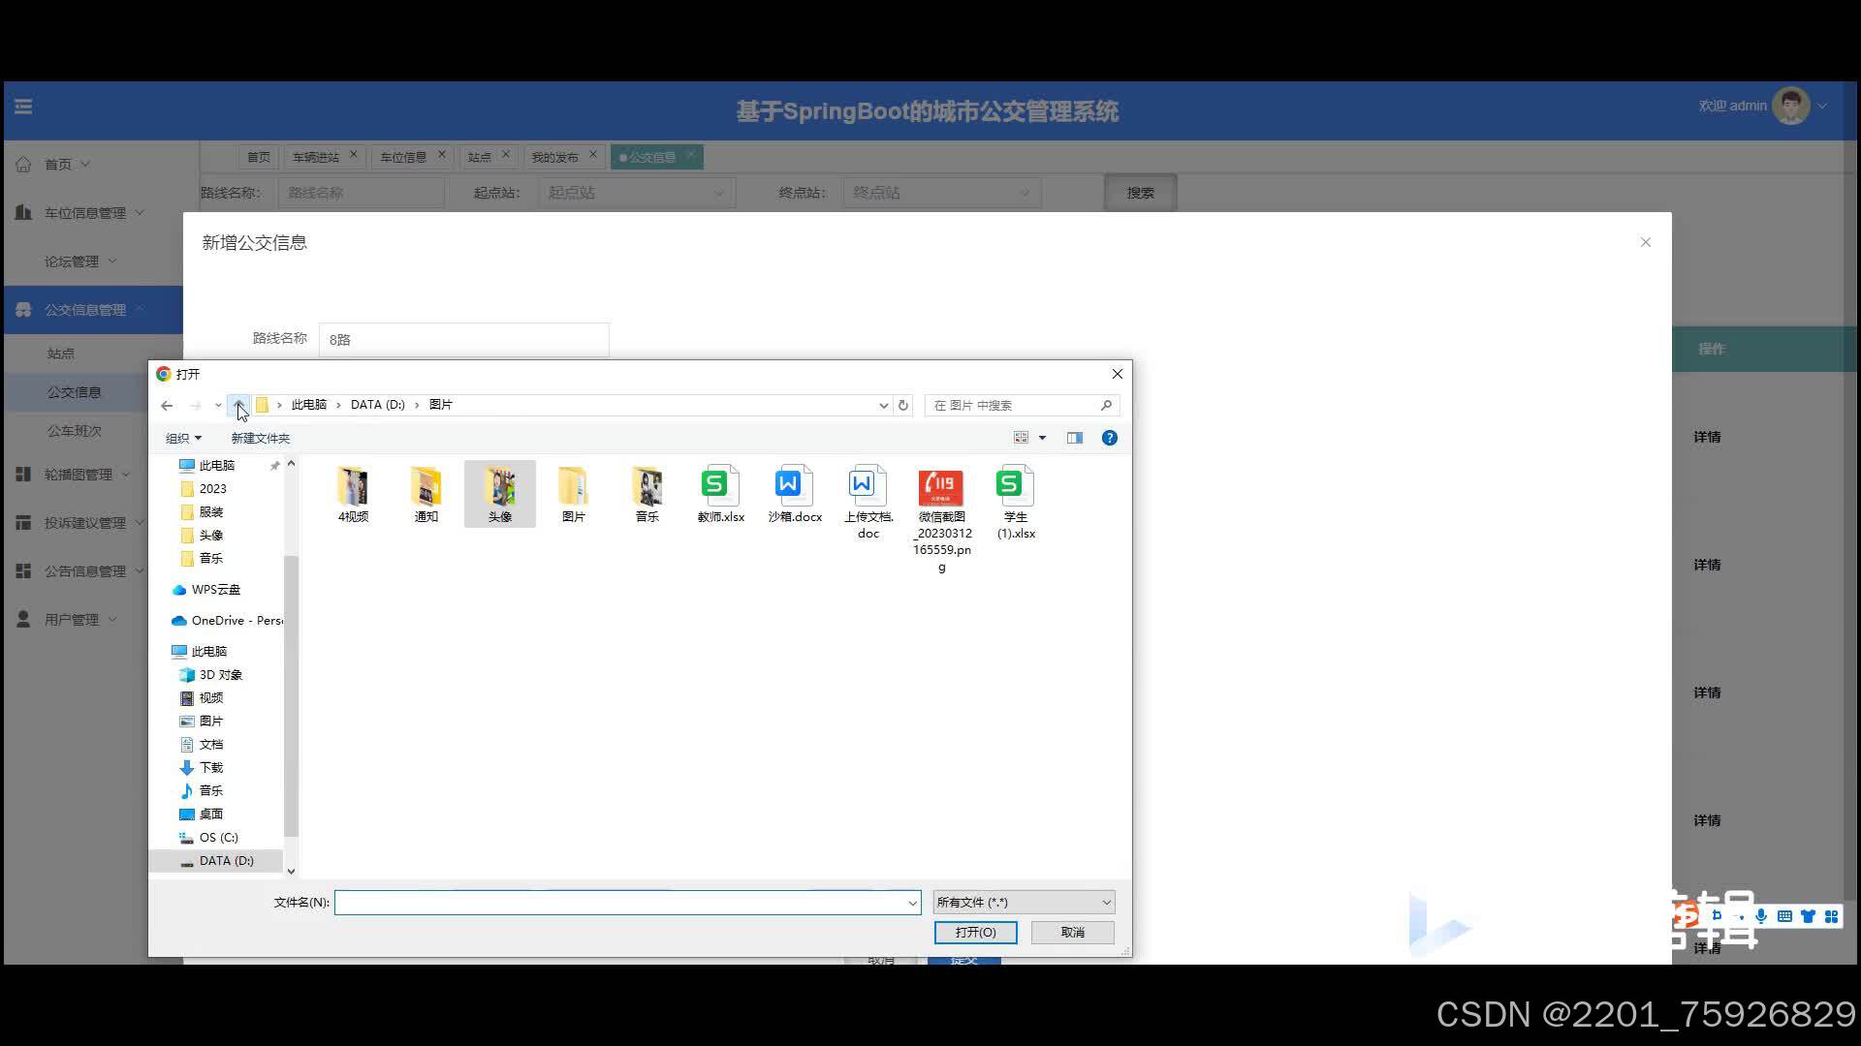Click the search box for 图片 folder
1861x1046 pixels.
(1013, 405)
